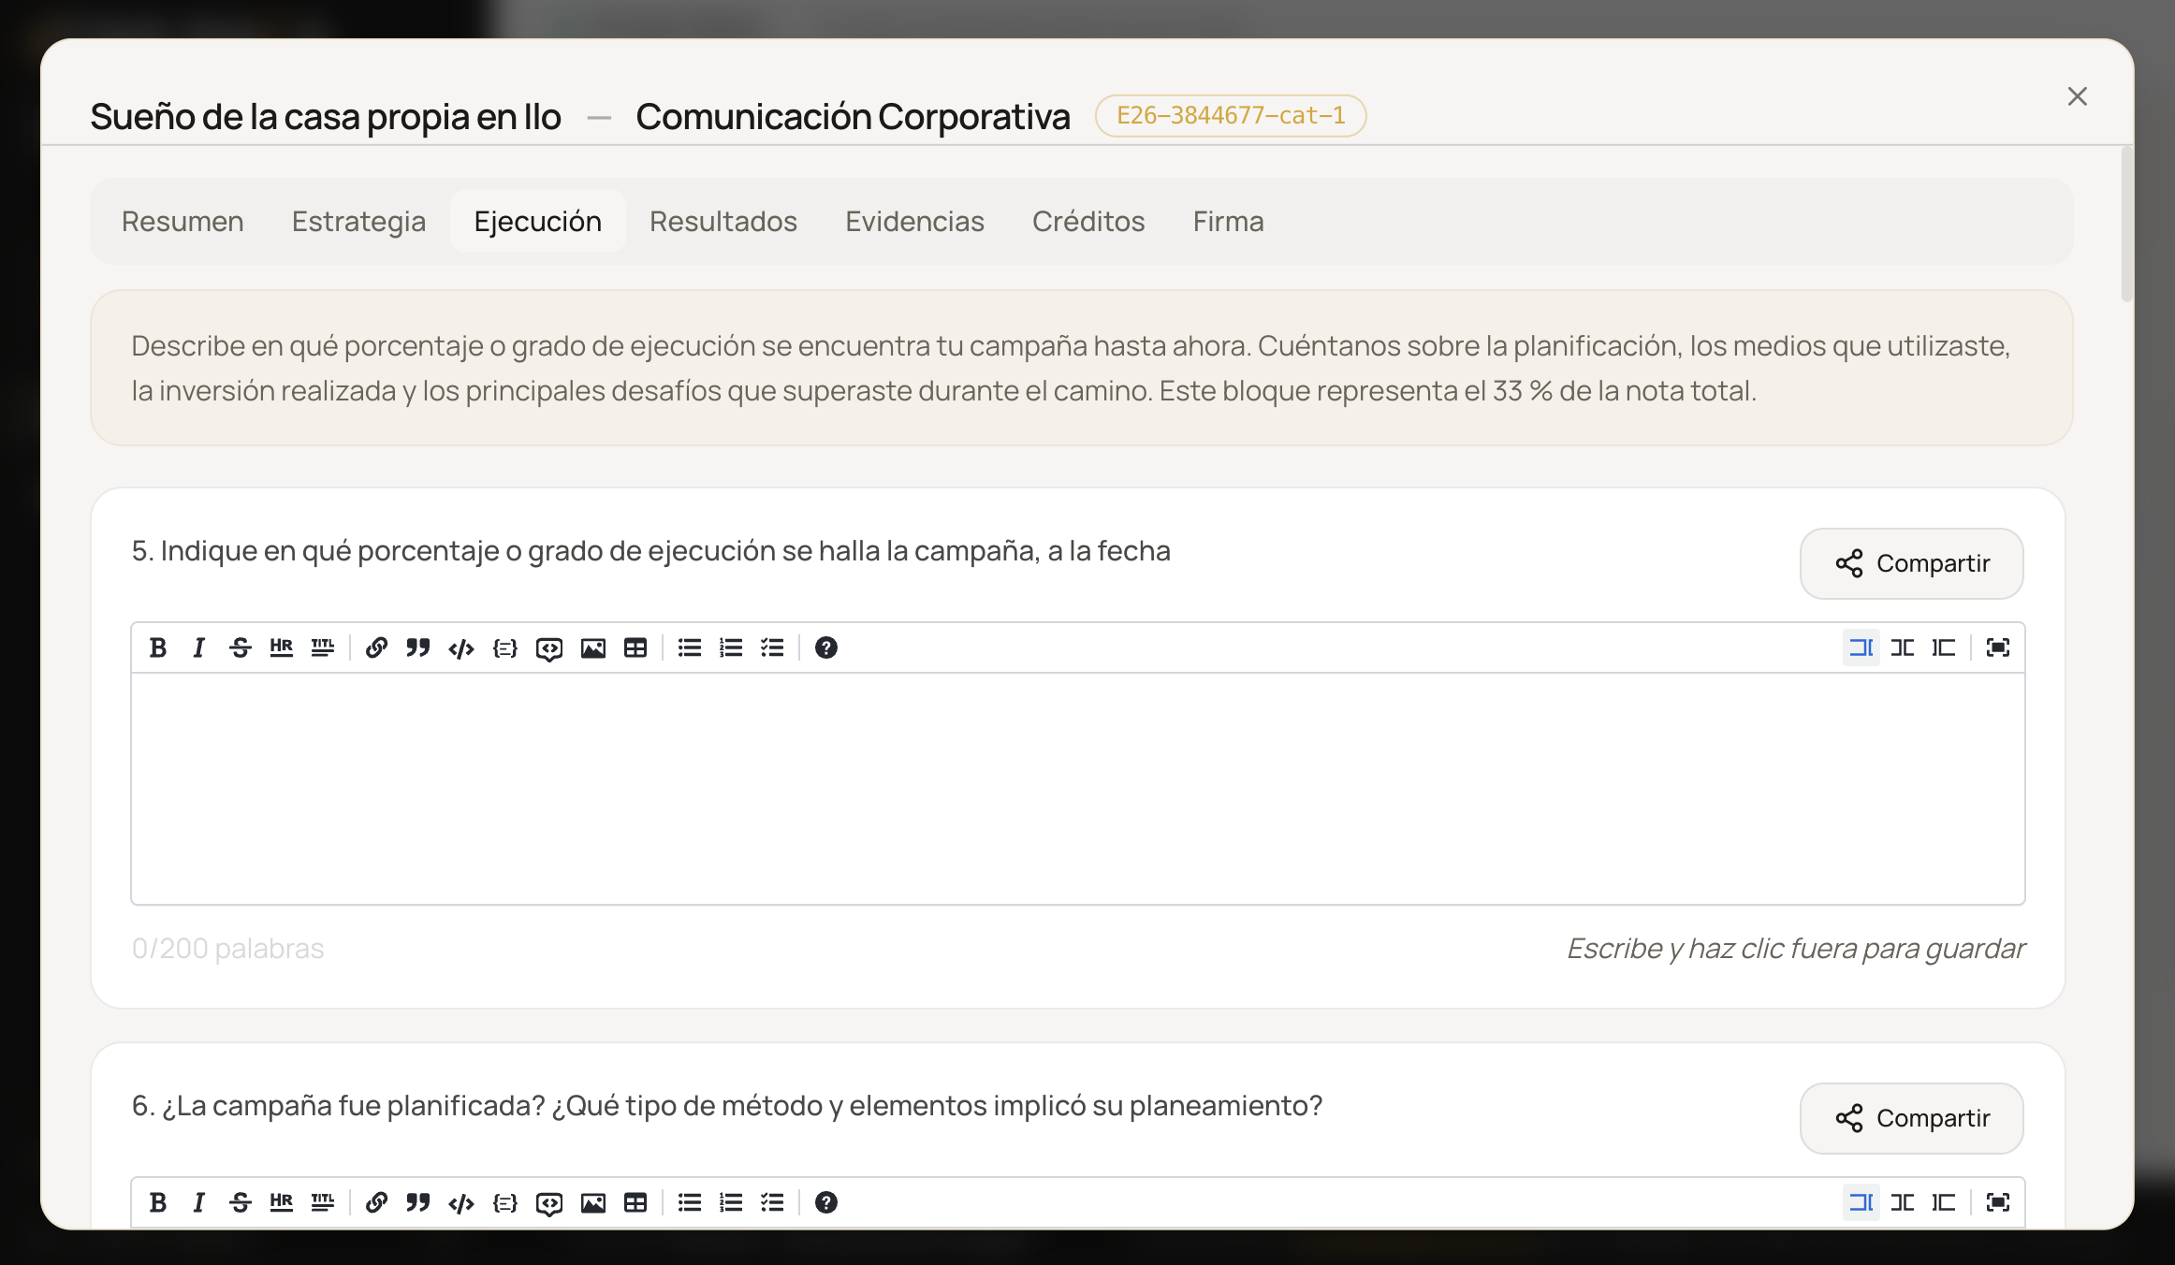Insert title heading in question 5 editor
Screen dimensions: 2175x1265
322,647
